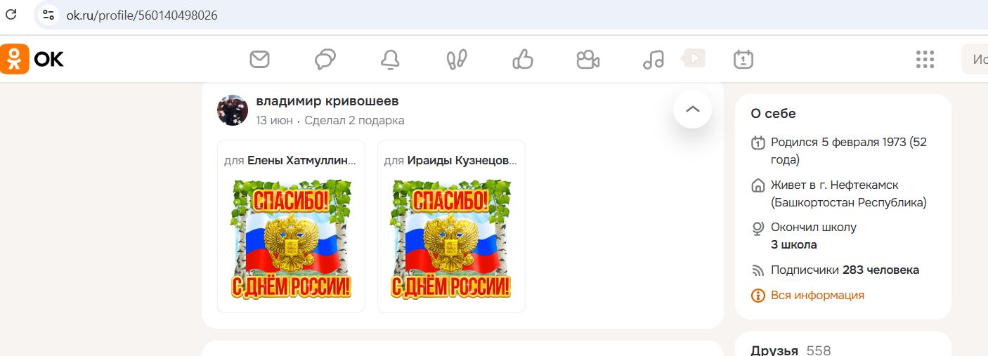Viewport: 988px width, 356px height.
Task: View site information icon in the address bar
Action: [48, 15]
